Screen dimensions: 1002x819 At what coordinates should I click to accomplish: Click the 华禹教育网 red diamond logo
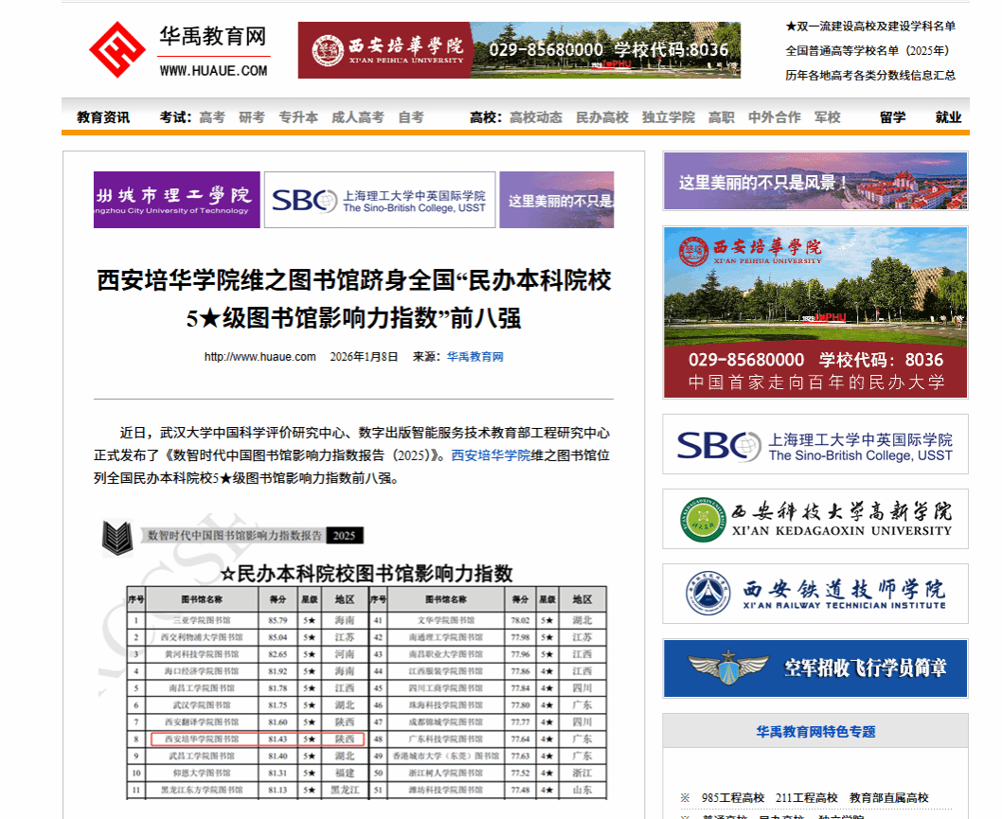click(x=116, y=50)
